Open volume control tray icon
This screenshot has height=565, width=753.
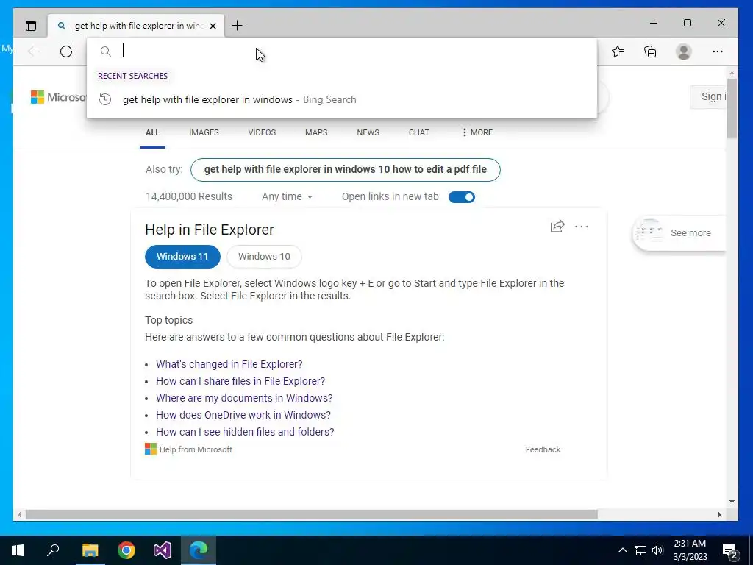pyautogui.click(x=657, y=550)
